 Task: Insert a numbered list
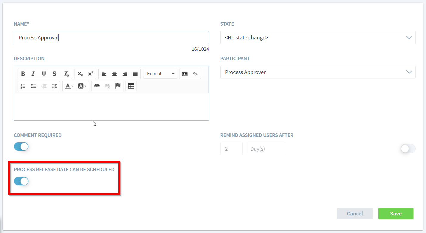click(23, 86)
